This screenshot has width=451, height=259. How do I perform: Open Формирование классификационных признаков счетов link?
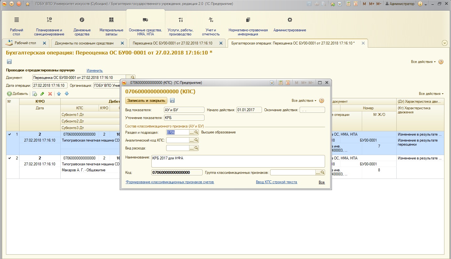[x=170, y=182]
